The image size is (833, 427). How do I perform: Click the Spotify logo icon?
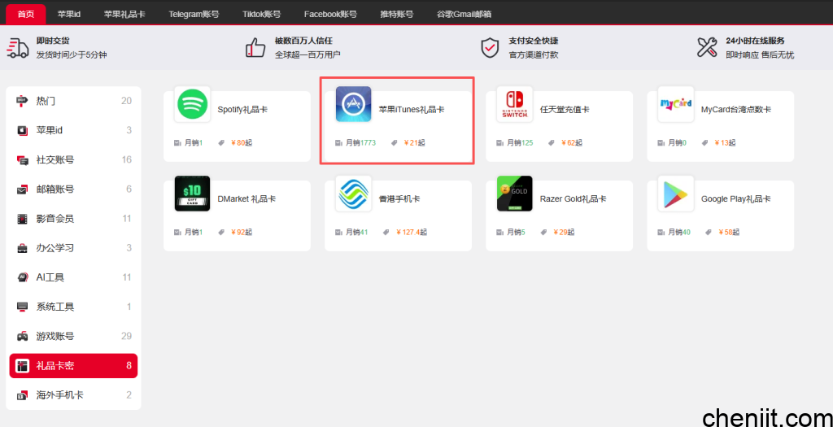(x=192, y=104)
